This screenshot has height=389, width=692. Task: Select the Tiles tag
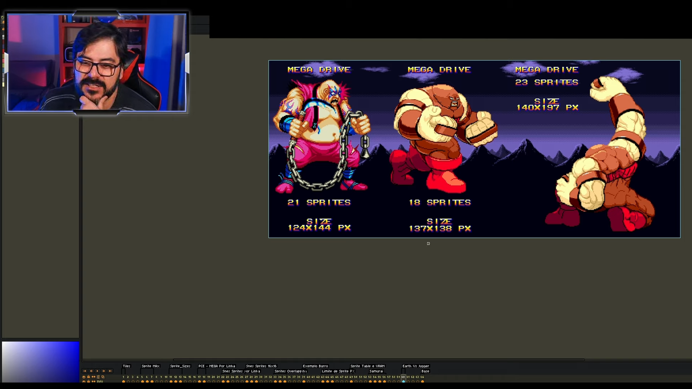pos(127,366)
